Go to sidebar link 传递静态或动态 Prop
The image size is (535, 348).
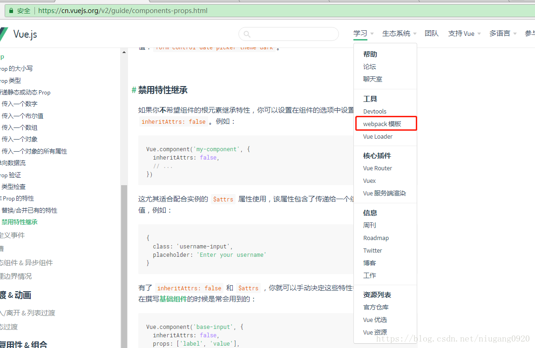point(25,93)
